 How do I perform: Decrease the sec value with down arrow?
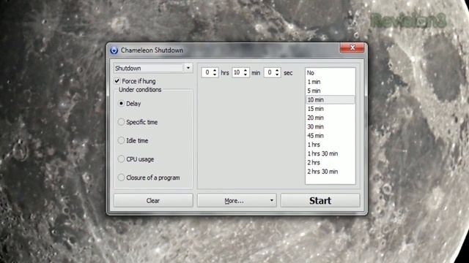point(277,75)
